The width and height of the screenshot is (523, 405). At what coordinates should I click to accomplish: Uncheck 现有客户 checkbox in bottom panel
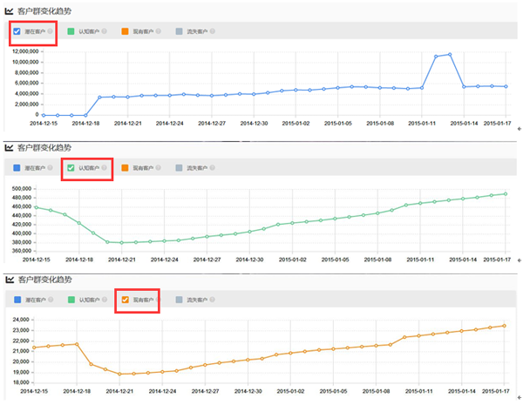point(125,300)
